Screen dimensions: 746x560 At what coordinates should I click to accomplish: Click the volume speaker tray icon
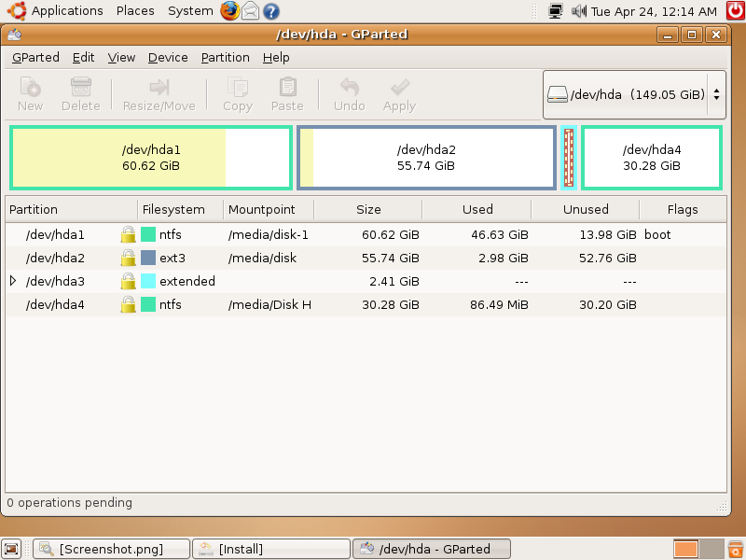(x=579, y=11)
